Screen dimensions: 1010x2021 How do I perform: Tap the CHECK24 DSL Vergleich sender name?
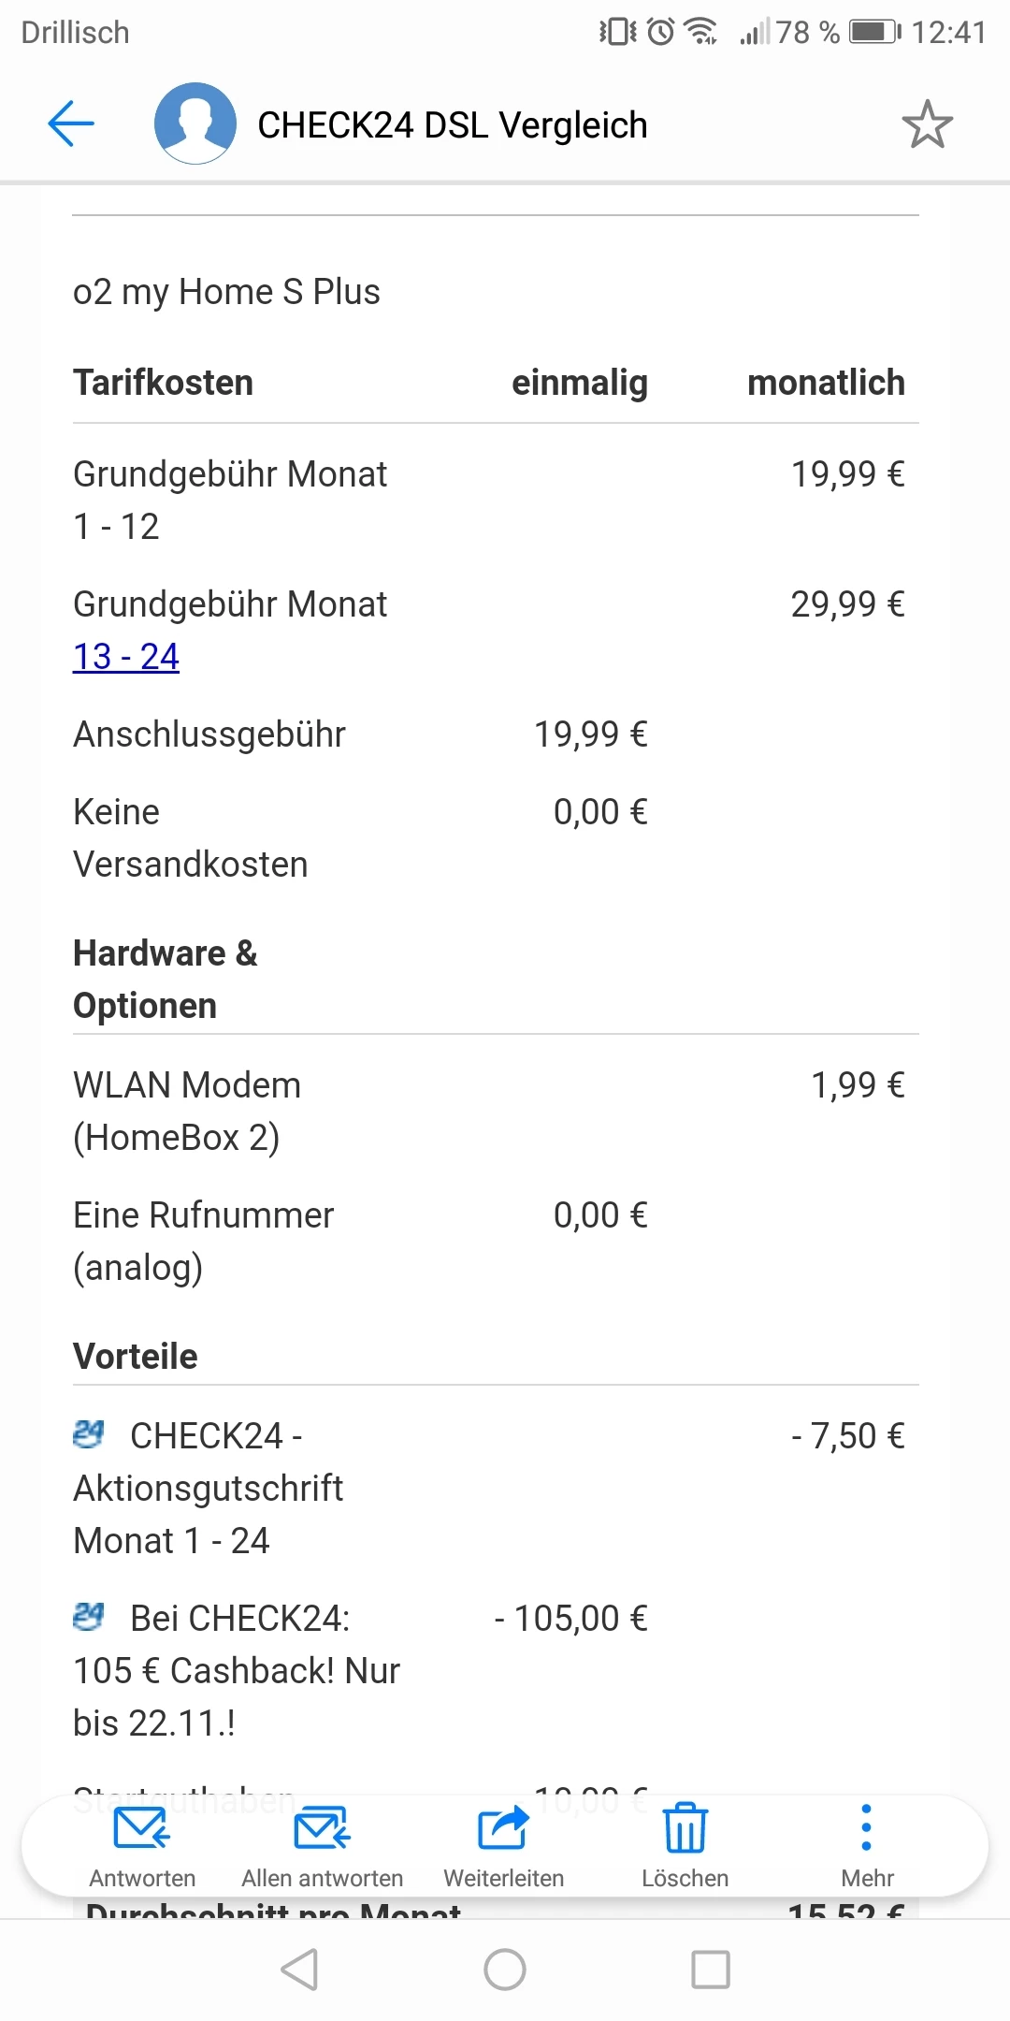[x=453, y=125]
